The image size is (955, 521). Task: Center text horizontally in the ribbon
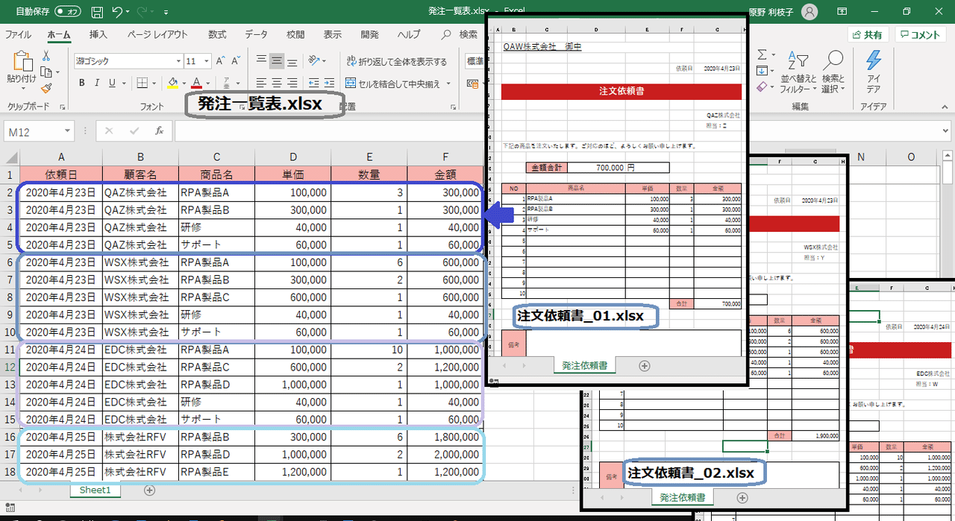pyautogui.click(x=277, y=83)
